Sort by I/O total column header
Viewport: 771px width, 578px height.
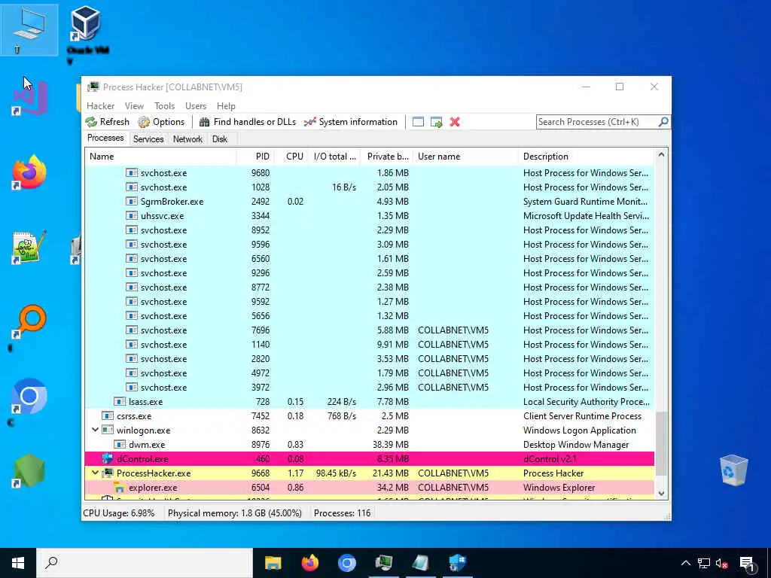(334, 157)
